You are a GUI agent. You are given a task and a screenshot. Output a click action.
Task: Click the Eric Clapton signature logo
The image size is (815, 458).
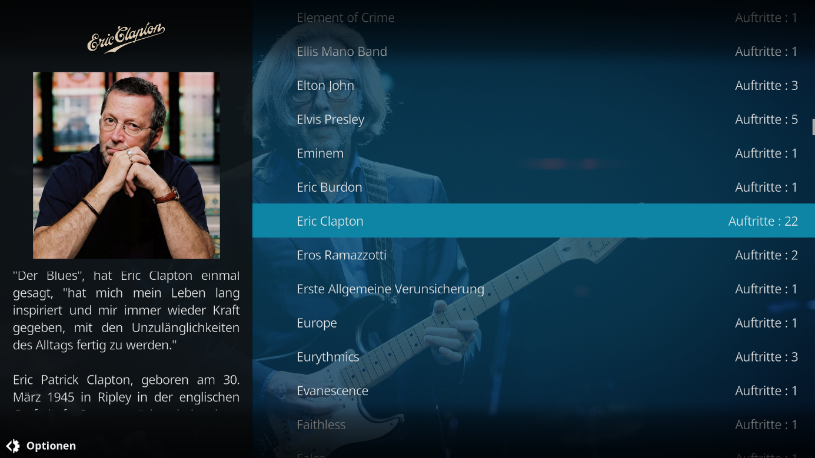pyautogui.click(x=126, y=38)
